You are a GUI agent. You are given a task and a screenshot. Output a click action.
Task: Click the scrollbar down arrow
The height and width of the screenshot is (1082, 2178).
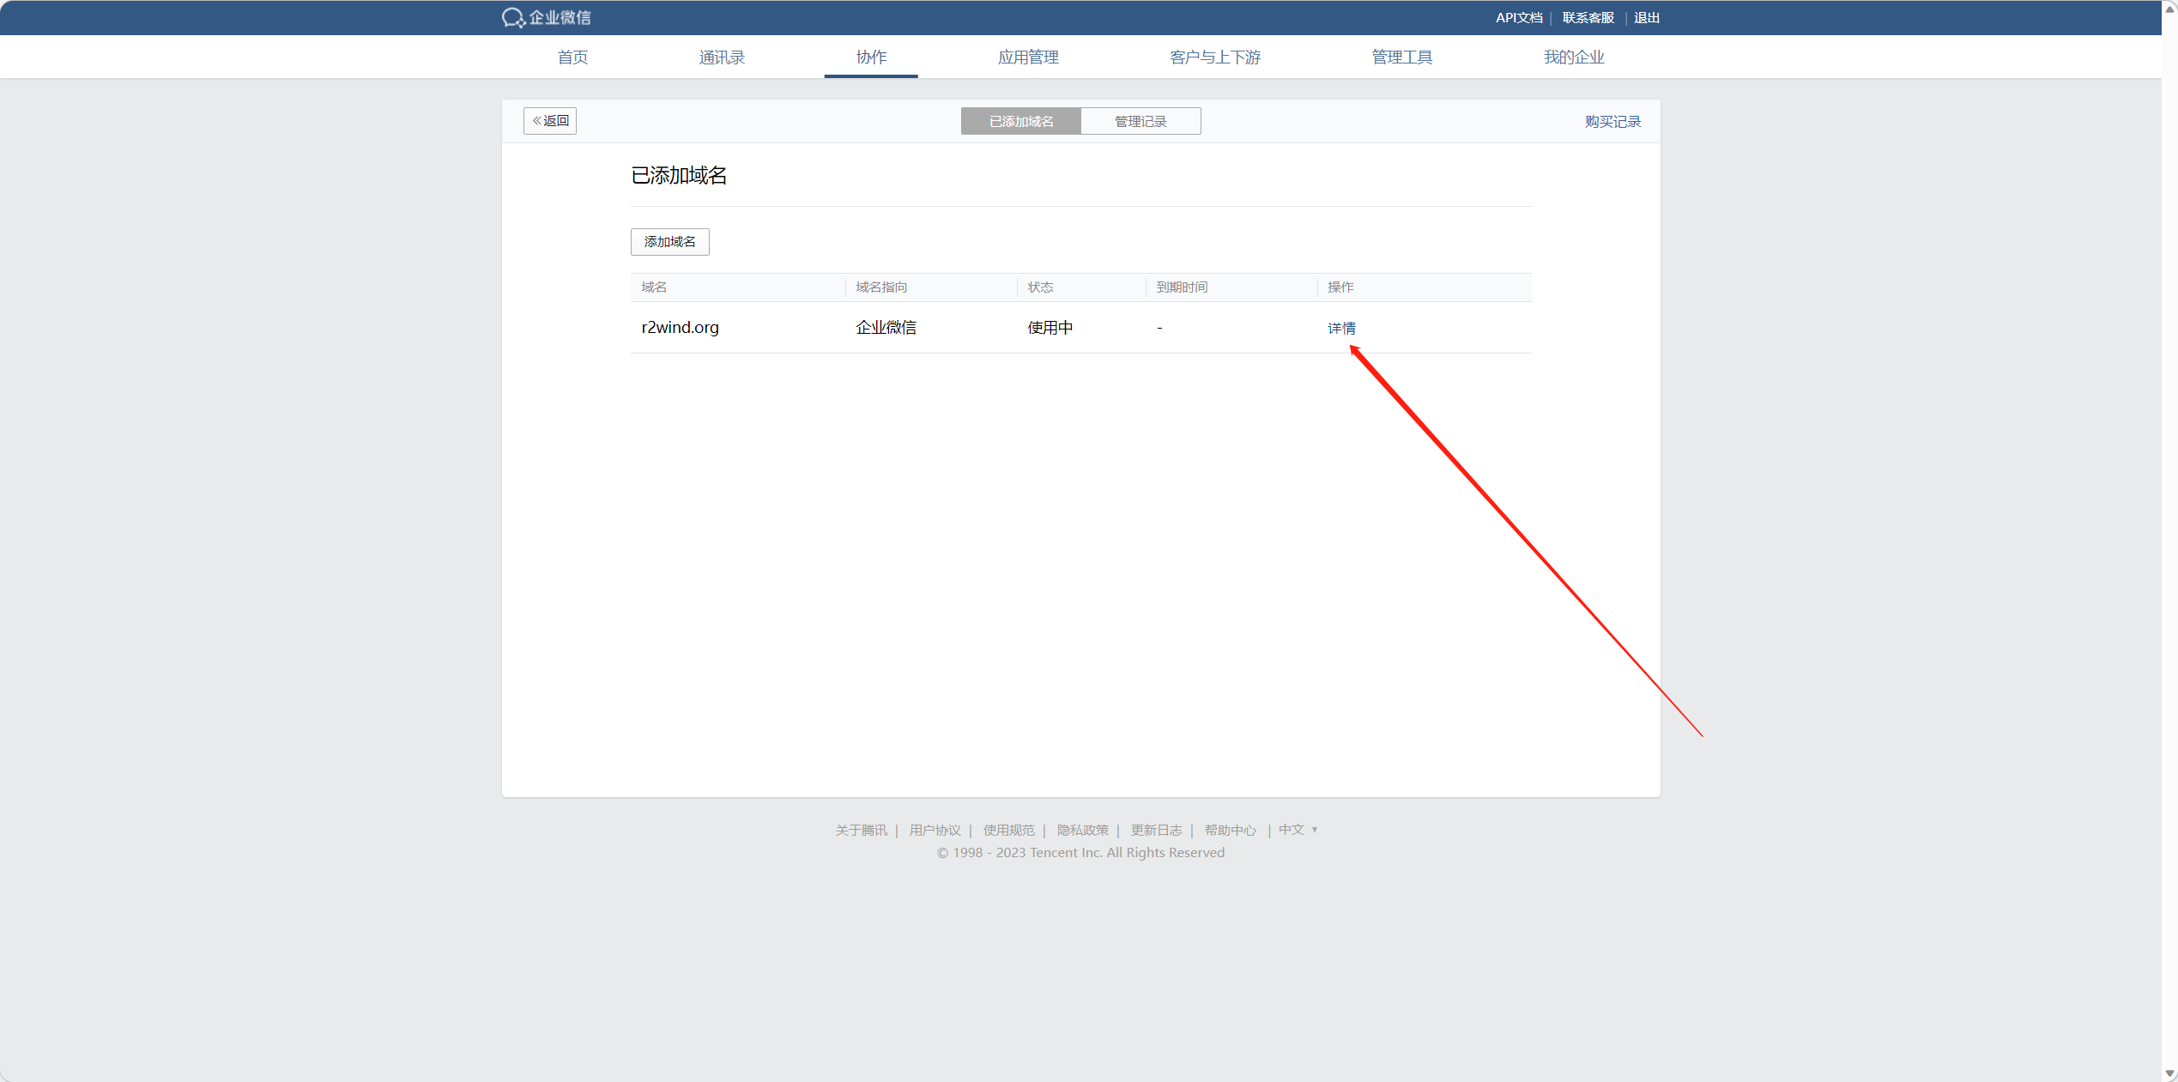coord(2169,1073)
